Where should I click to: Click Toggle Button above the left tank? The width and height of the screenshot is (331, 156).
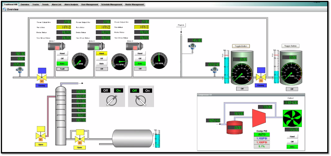(x=241, y=46)
